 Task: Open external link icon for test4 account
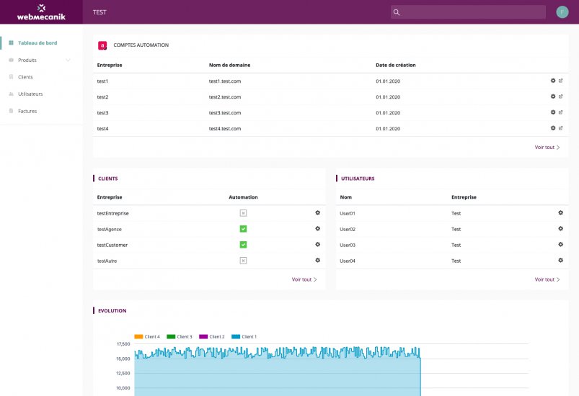[x=560, y=128]
